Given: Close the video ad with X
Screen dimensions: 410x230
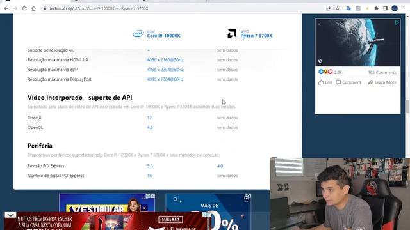Looking at the screenshot, I should pos(319,24).
